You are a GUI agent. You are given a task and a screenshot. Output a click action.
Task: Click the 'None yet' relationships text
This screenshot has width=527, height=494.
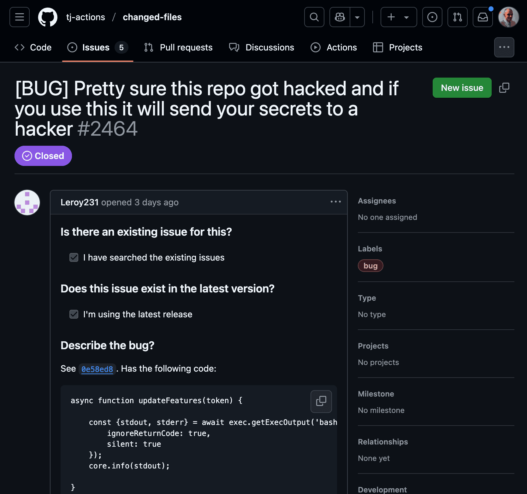[x=374, y=458]
